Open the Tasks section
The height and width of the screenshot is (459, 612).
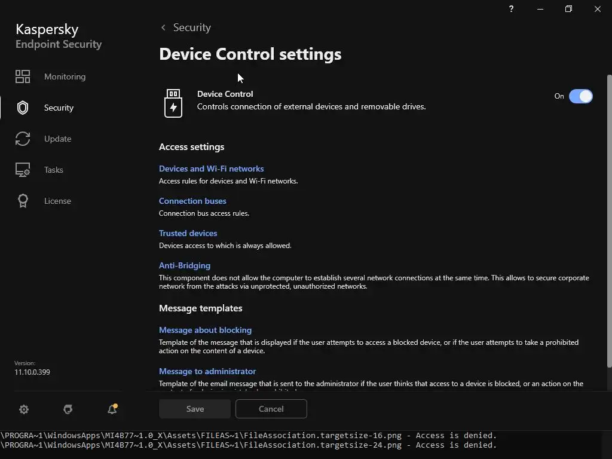[53, 170]
